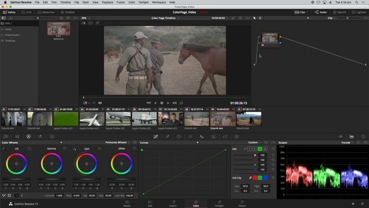The image size is (369, 208).
Task: Open the Curves palette icon
Action: coord(156,136)
